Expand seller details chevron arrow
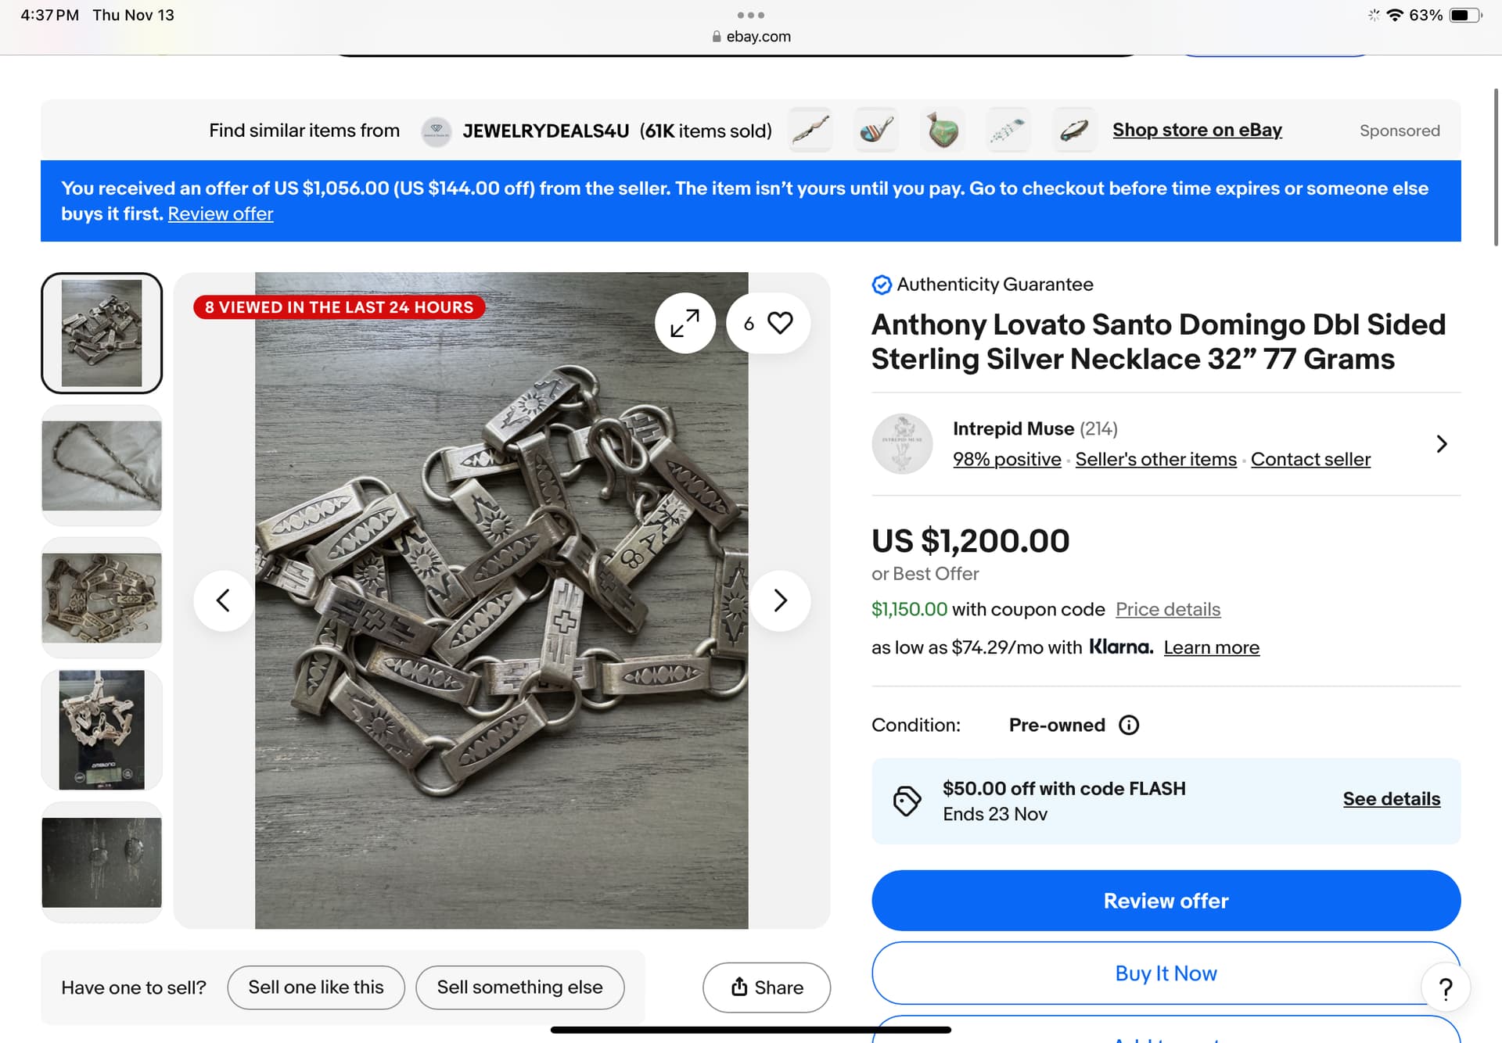Image resolution: width=1502 pixels, height=1043 pixels. 1442,443
